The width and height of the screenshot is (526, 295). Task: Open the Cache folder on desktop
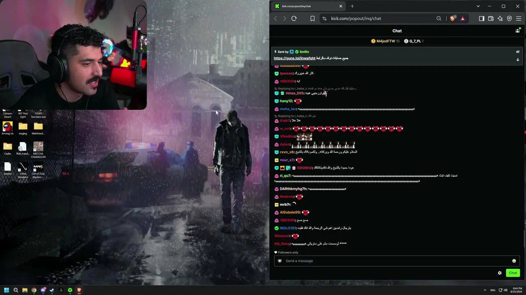click(7, 148)
